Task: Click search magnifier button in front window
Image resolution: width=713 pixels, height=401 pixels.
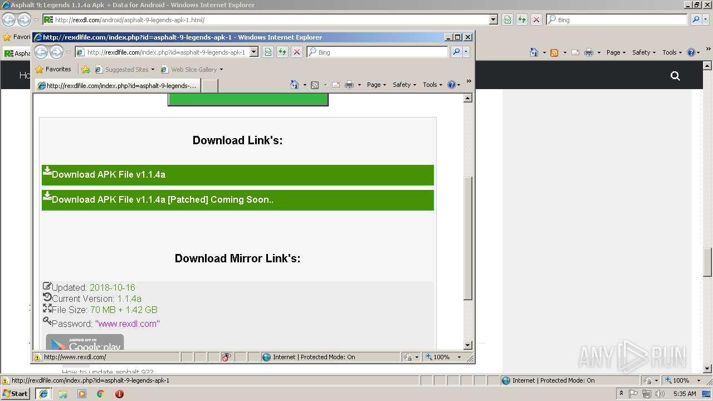Action: [x=456, y=52]
